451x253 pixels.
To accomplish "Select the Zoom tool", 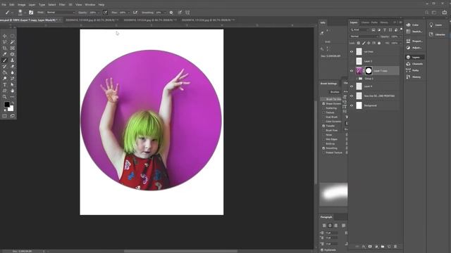I will coord(5,97).
